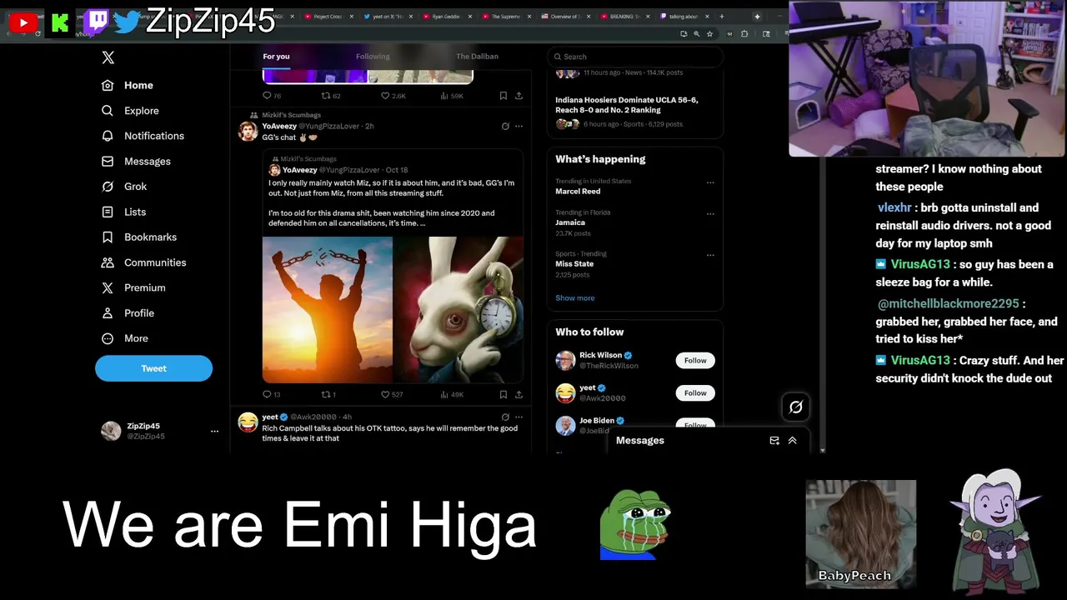Click the Kick icon in the stream overlay
The height and width of the screenshot is (600, 1067).
coord(60,22)
